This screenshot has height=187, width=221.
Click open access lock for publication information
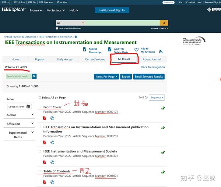(163, 128)
